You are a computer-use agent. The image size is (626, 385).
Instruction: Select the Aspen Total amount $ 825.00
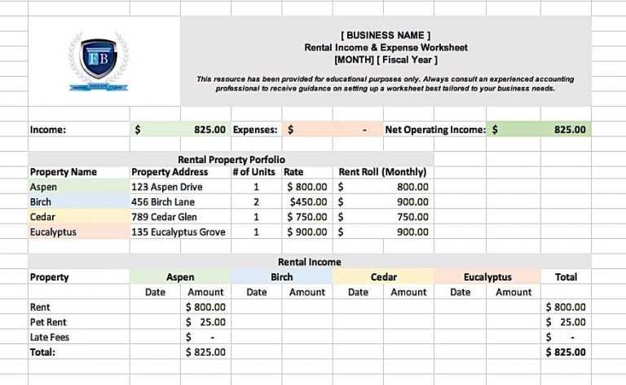point(205,352)
